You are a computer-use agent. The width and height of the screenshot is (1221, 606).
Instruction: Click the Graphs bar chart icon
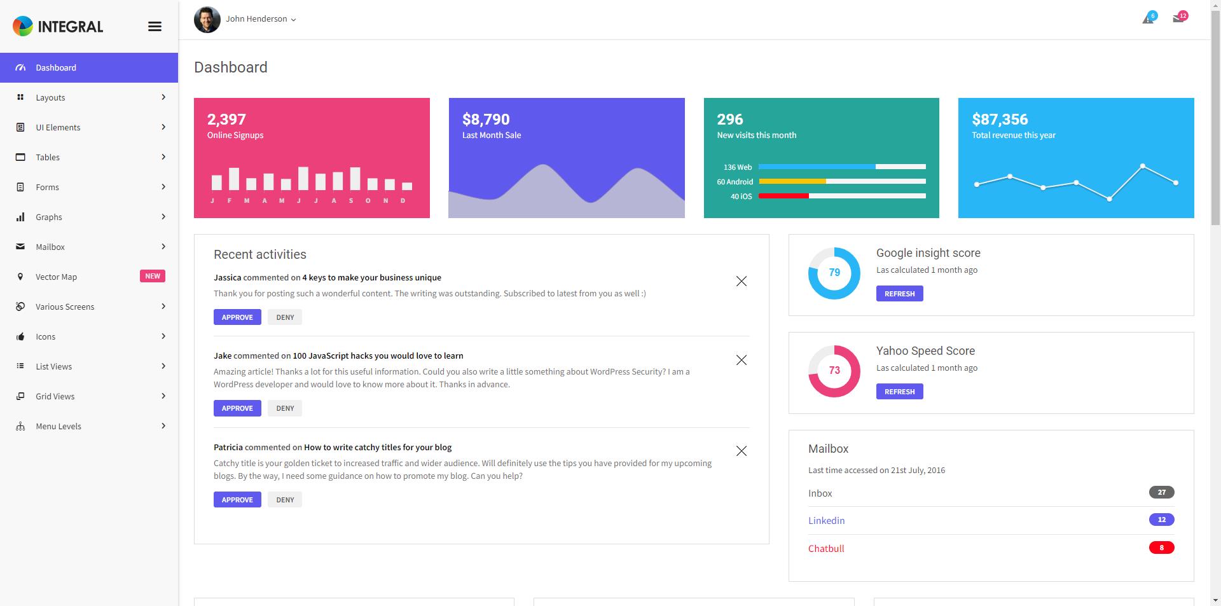[x=20, y=217]
